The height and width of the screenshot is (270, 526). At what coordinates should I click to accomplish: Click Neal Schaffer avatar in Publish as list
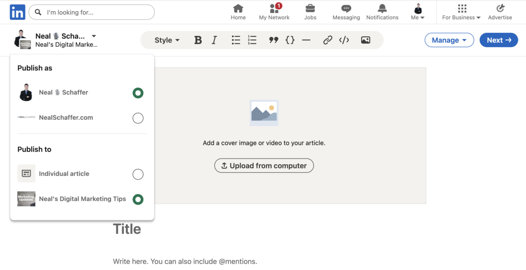tap(26, 92)
